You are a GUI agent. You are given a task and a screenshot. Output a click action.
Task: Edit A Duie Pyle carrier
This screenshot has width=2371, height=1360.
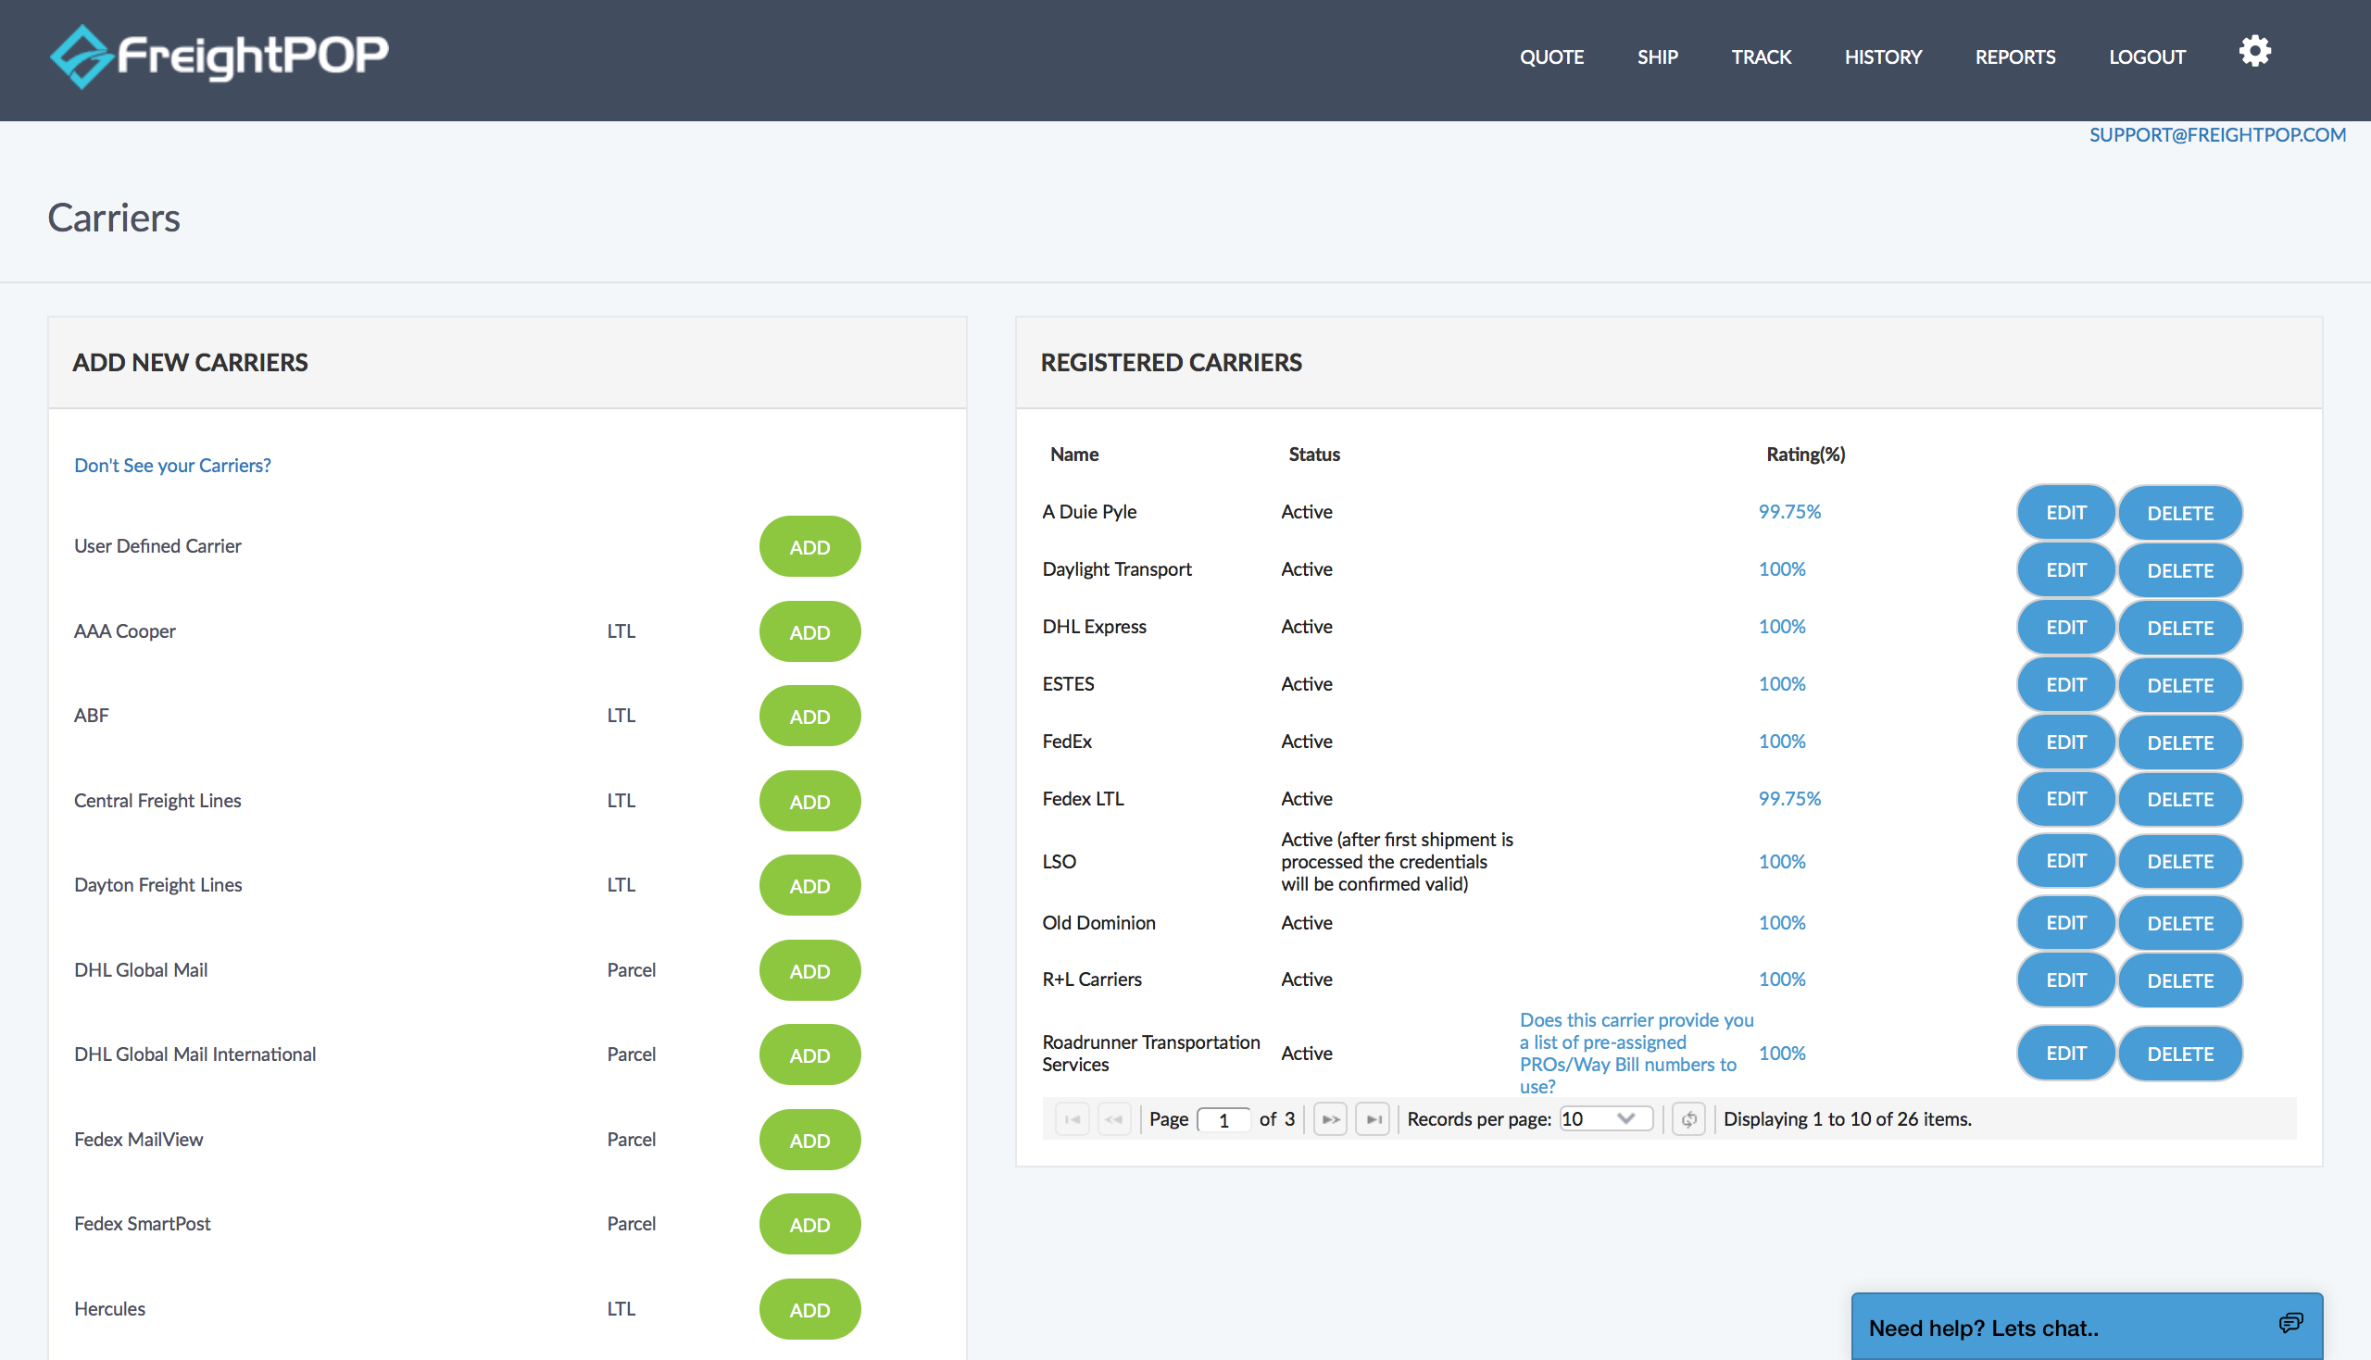pos(2065,512)
